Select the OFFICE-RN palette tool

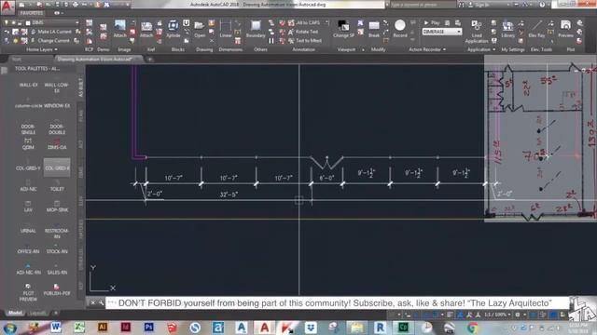pos(28,251)
